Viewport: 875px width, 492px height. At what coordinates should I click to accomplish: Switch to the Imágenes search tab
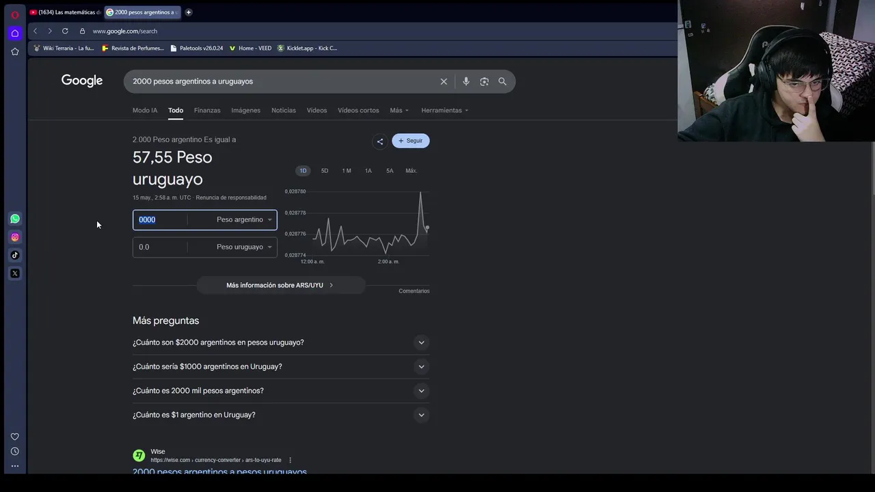[x=245, y=110]
